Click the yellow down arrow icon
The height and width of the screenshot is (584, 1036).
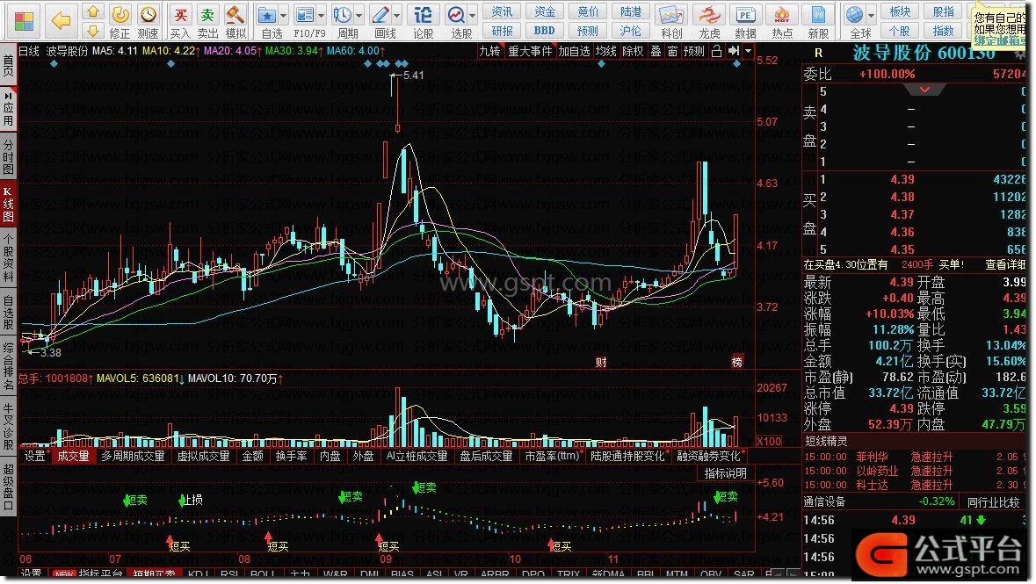pyautogui.click(x=93, y=31)
